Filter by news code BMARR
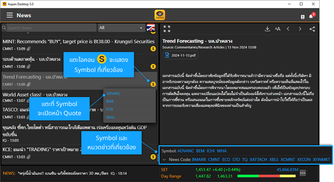The width and height of the screenshot is (334, 182). coord(199,159)
